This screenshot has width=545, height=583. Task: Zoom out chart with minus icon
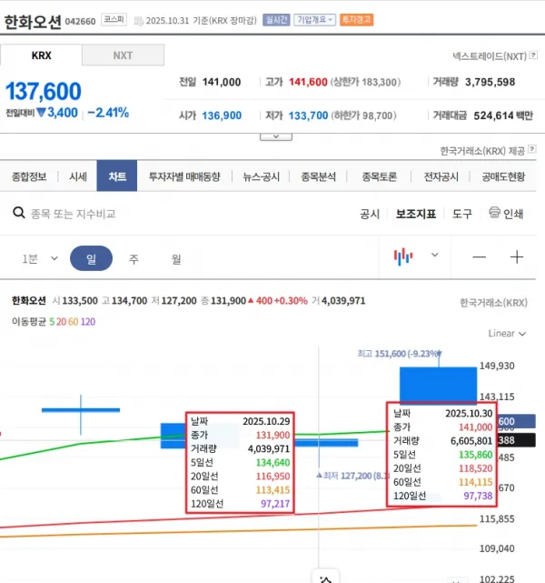point(479,257)
